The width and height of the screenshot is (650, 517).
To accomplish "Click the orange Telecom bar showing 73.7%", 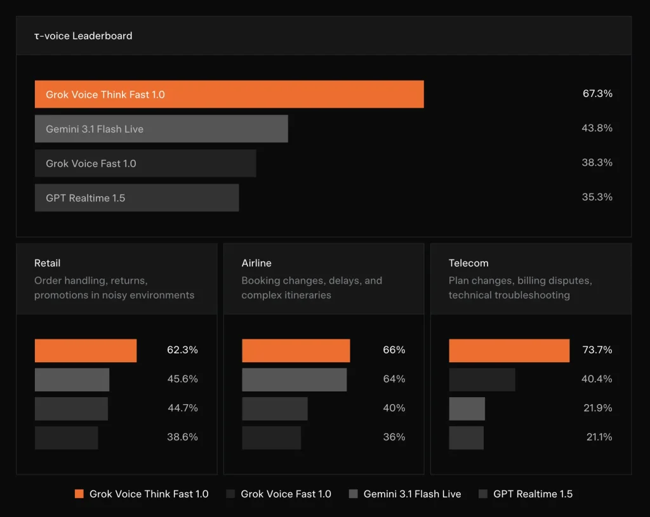I will [x=509, y=351].
